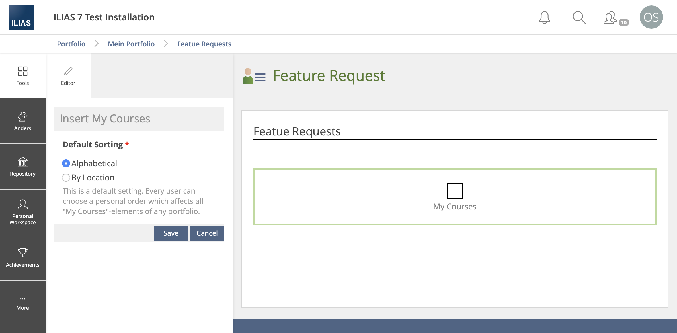Open the notifications bell icon

544,17
